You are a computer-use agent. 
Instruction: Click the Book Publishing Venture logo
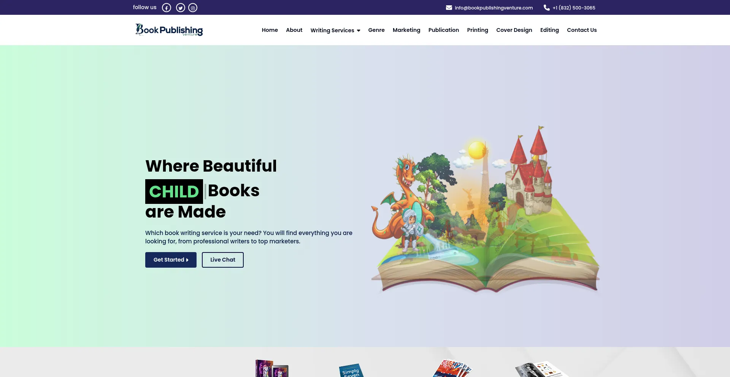(x=169, y=30)
